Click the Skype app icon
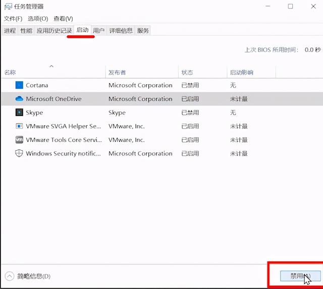 [x=19, y=112]
